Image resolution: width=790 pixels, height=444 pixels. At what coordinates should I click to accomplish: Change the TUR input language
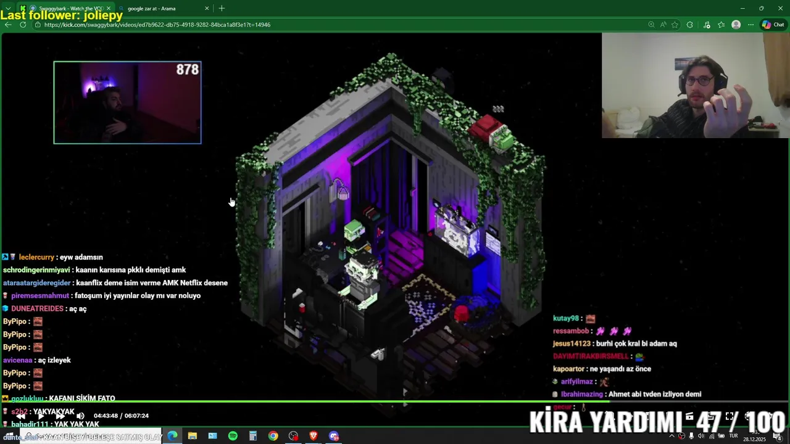tap(733, 436)
